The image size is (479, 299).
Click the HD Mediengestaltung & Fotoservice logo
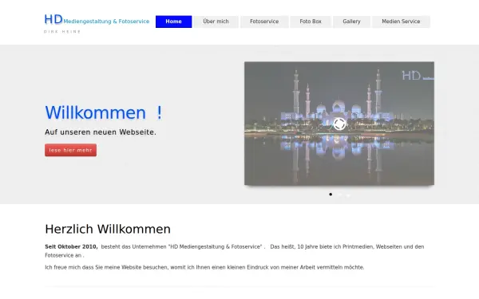coord(97,19)
